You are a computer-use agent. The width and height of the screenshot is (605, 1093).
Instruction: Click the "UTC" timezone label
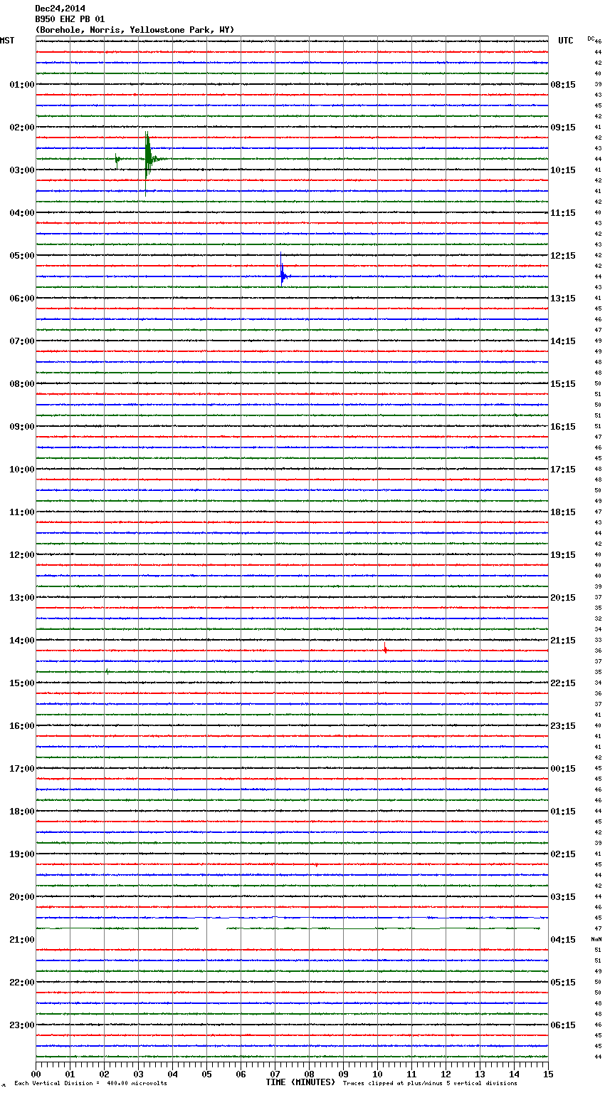coord(566,41)
